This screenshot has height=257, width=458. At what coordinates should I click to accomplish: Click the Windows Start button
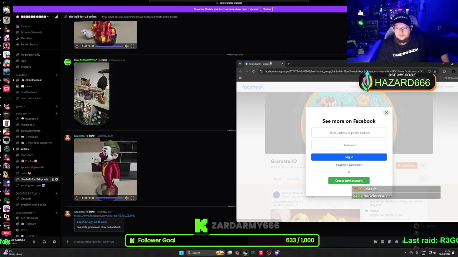181,253
